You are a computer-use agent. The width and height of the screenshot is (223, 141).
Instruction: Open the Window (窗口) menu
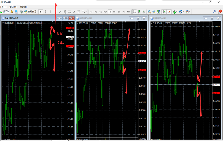point(13,7)
